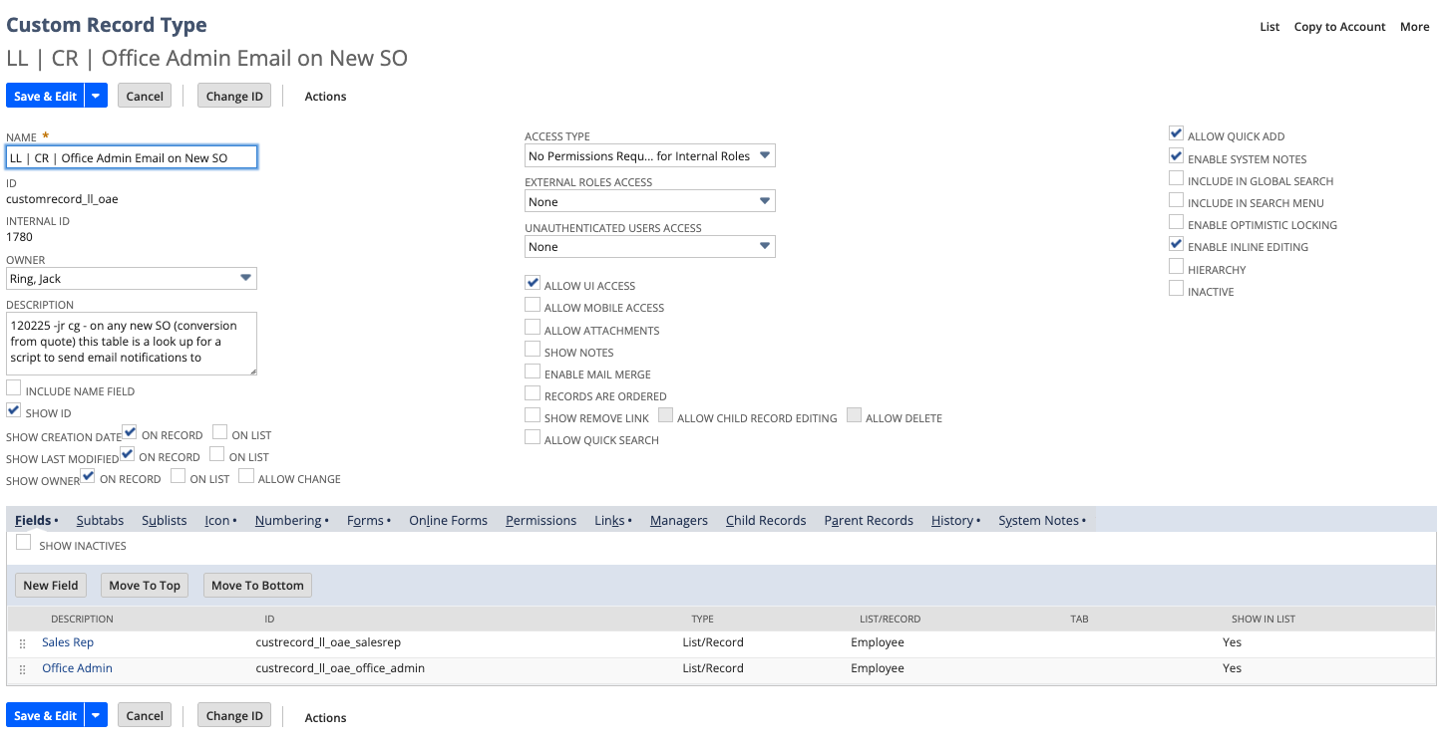Open the Office Admin field link
This screenshot has width=1447, height=747.
pyautogui.click(x=77, y=668)
